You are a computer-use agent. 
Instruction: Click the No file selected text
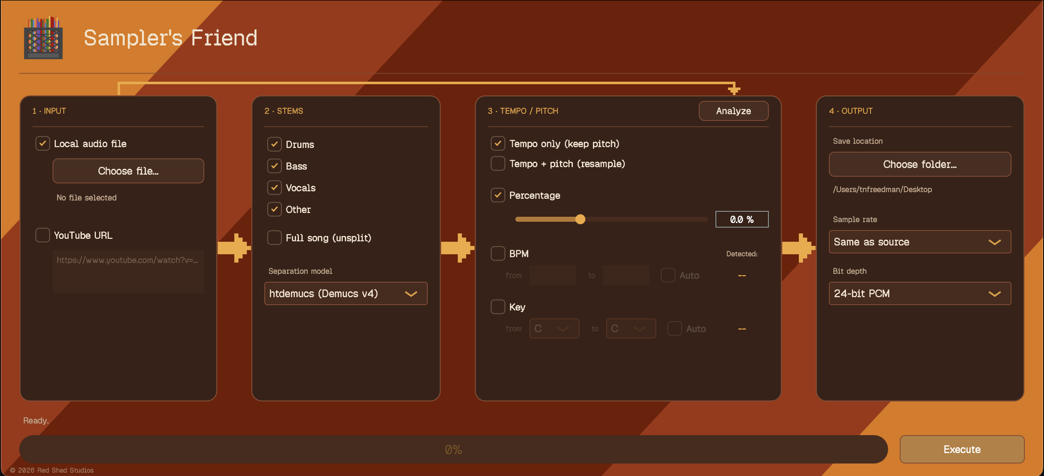tap(86, 198)
